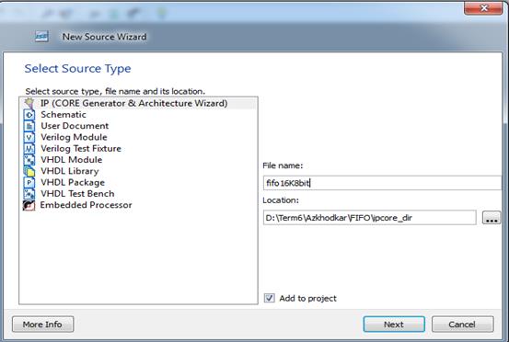Open More Info help
The image size is (509, 342).
[x=42, y=325]
